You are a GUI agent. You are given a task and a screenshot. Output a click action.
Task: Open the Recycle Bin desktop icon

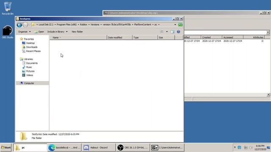[x=8, y=8]
